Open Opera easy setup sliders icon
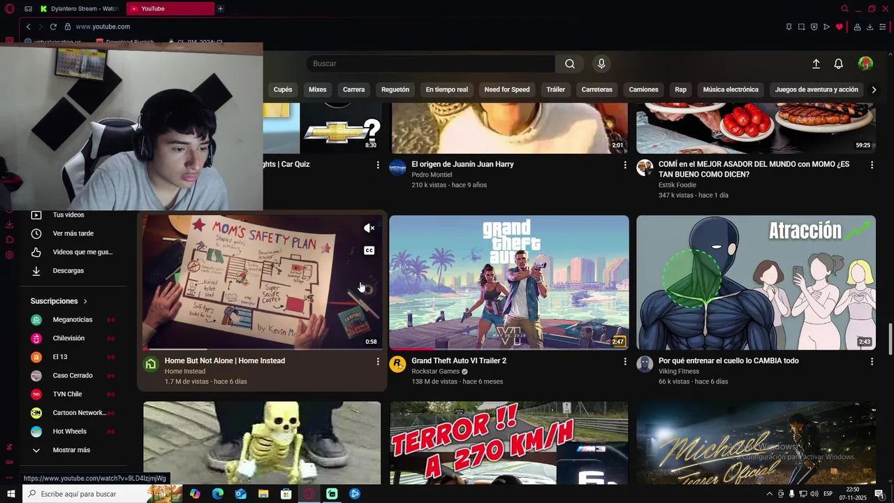The height and width of the screenshot is (503, 894). (882, 27)
